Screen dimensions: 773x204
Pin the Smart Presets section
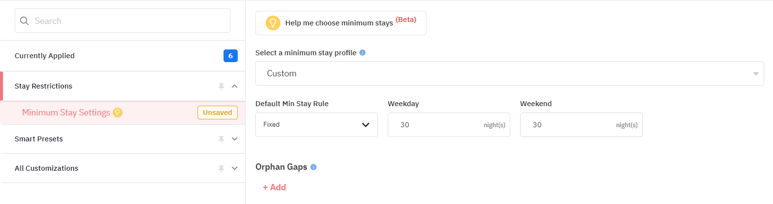point(221,139)
